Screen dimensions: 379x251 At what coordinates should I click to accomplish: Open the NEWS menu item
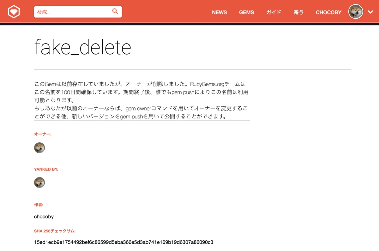coord(219,12)
